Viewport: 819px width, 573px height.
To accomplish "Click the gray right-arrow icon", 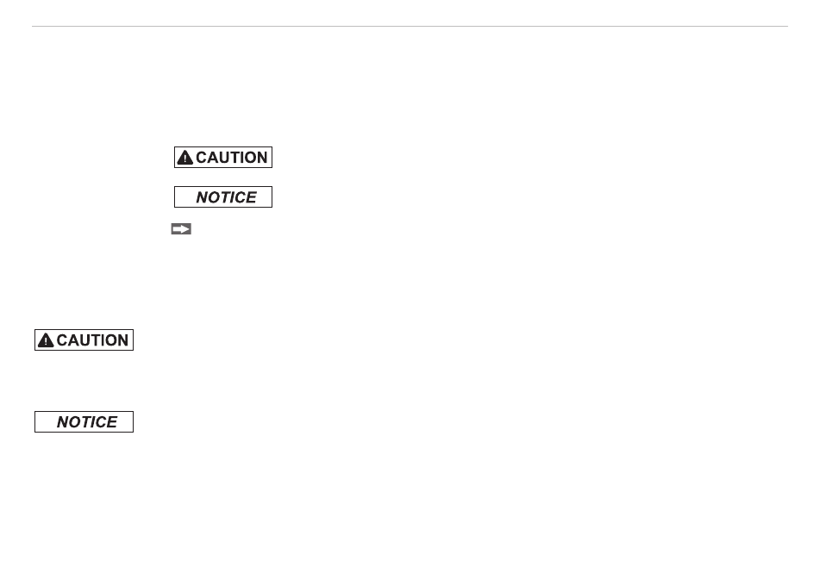I will coord(181,229).
